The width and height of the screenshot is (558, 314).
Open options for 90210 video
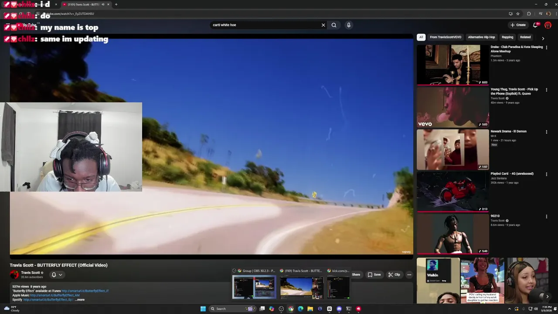pyautogui.click(x=546, y=216)
